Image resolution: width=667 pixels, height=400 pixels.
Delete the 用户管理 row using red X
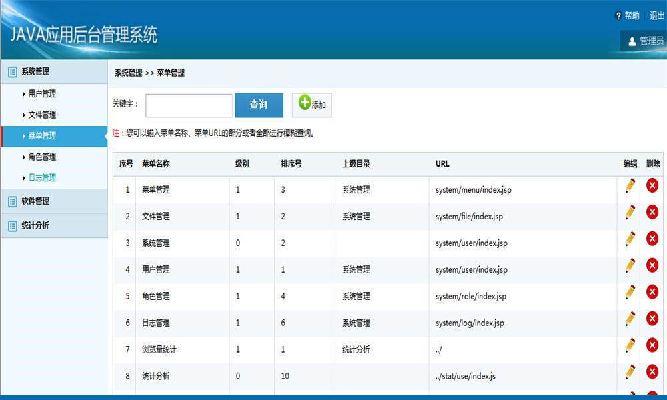(x=652, y=265)
